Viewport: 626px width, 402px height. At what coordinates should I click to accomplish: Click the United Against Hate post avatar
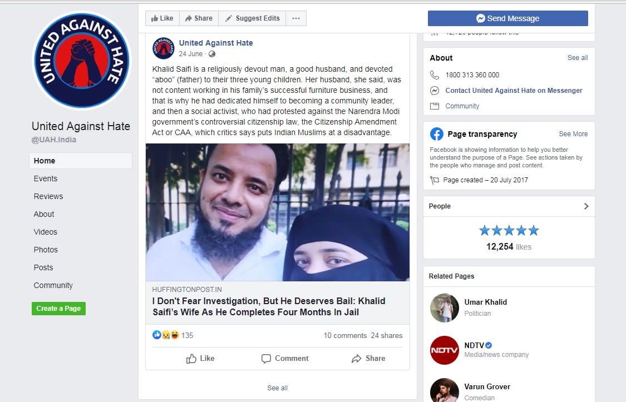(163, 48)
